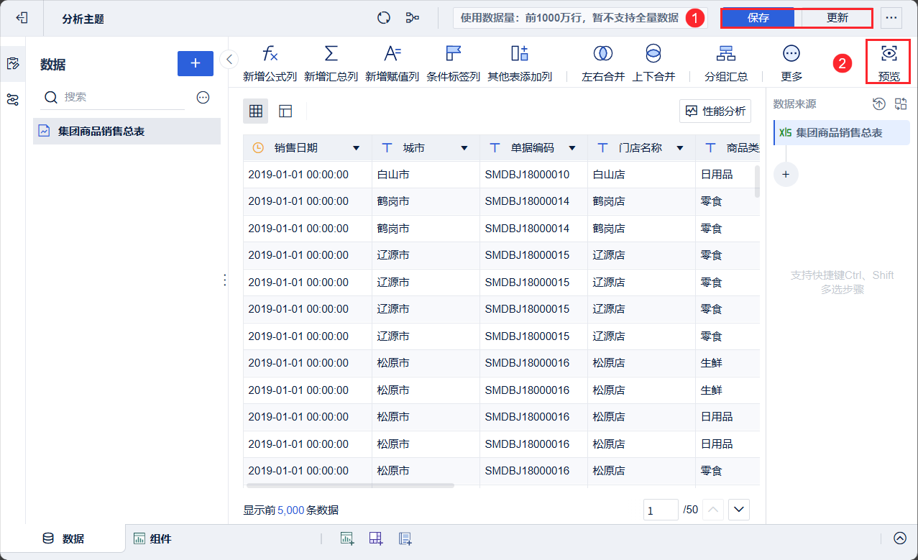This screenshot has height=560, width=918.
Task: Open 左右合并 left-right merge tool
Action: (x=602, y=54)
